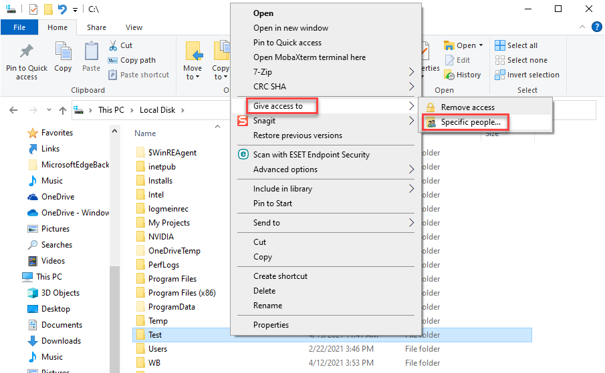Open the File tab
This screenshot has width=605, height=373.
point(19,27)
